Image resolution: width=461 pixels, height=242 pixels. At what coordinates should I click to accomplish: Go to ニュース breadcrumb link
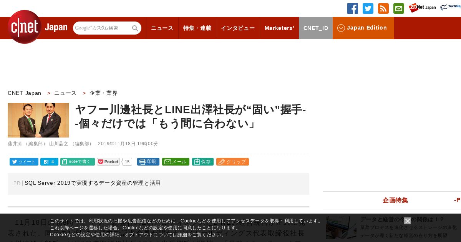point(65,93)
